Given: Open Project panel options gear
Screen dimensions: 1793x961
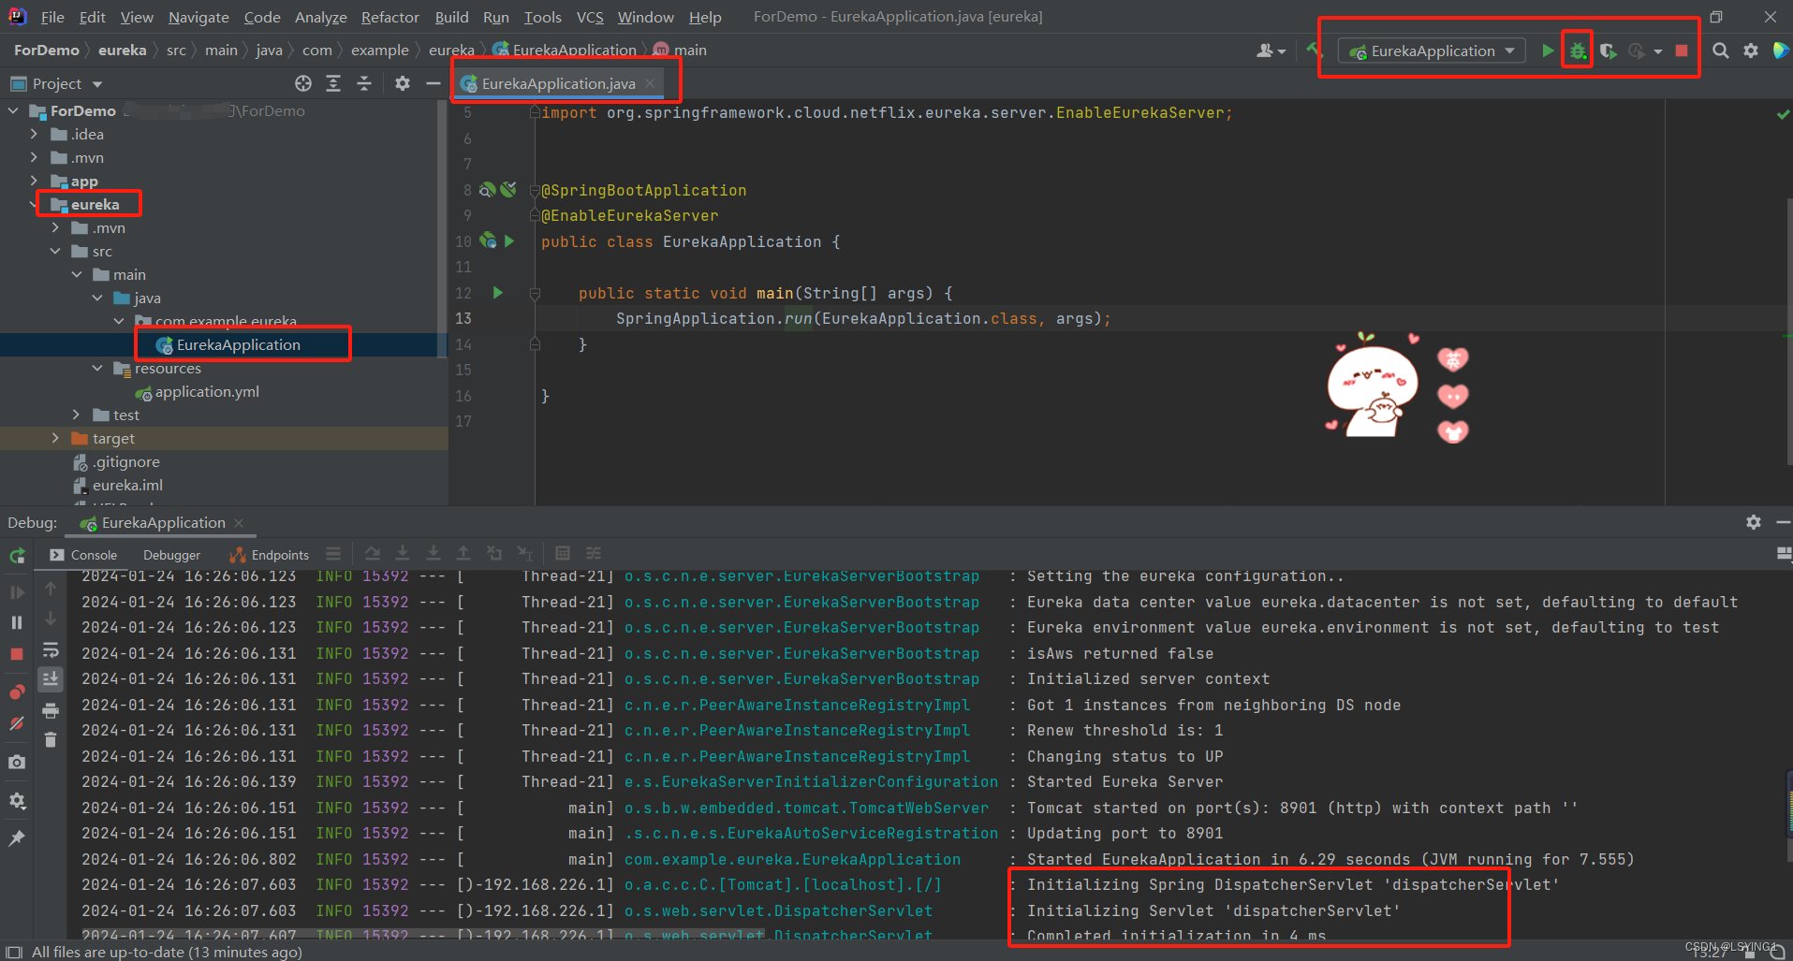Looking at the screenshot, I should coord(403,83).
